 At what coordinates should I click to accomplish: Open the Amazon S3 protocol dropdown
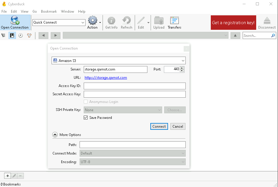tap(119, 61)
